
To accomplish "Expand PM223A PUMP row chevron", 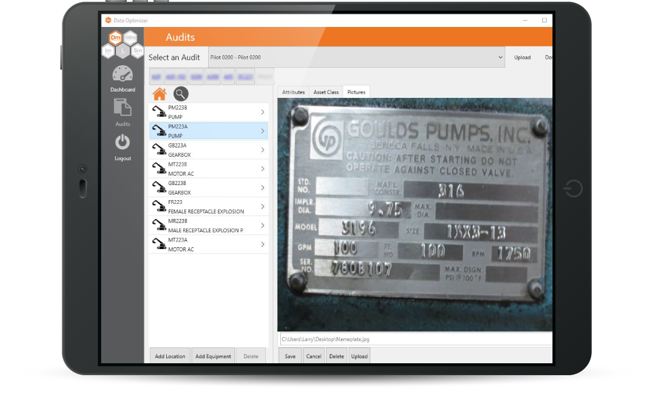I will tap(263, 130).
